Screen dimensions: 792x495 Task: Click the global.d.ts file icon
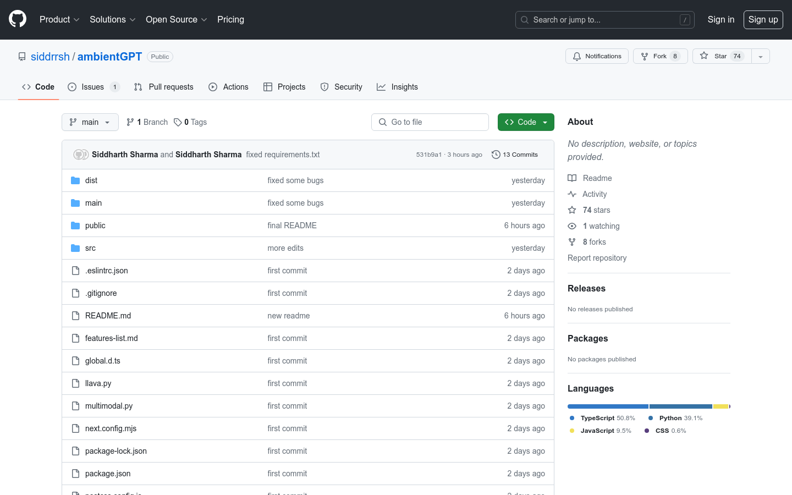75,361
